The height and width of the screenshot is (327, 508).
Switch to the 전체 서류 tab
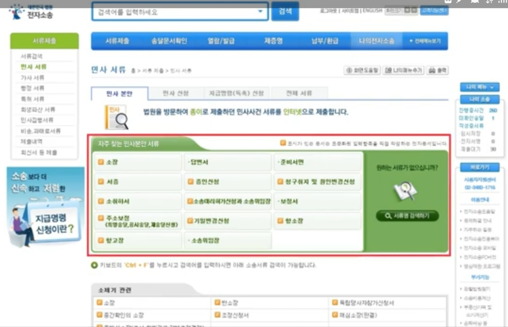(299, 93)
